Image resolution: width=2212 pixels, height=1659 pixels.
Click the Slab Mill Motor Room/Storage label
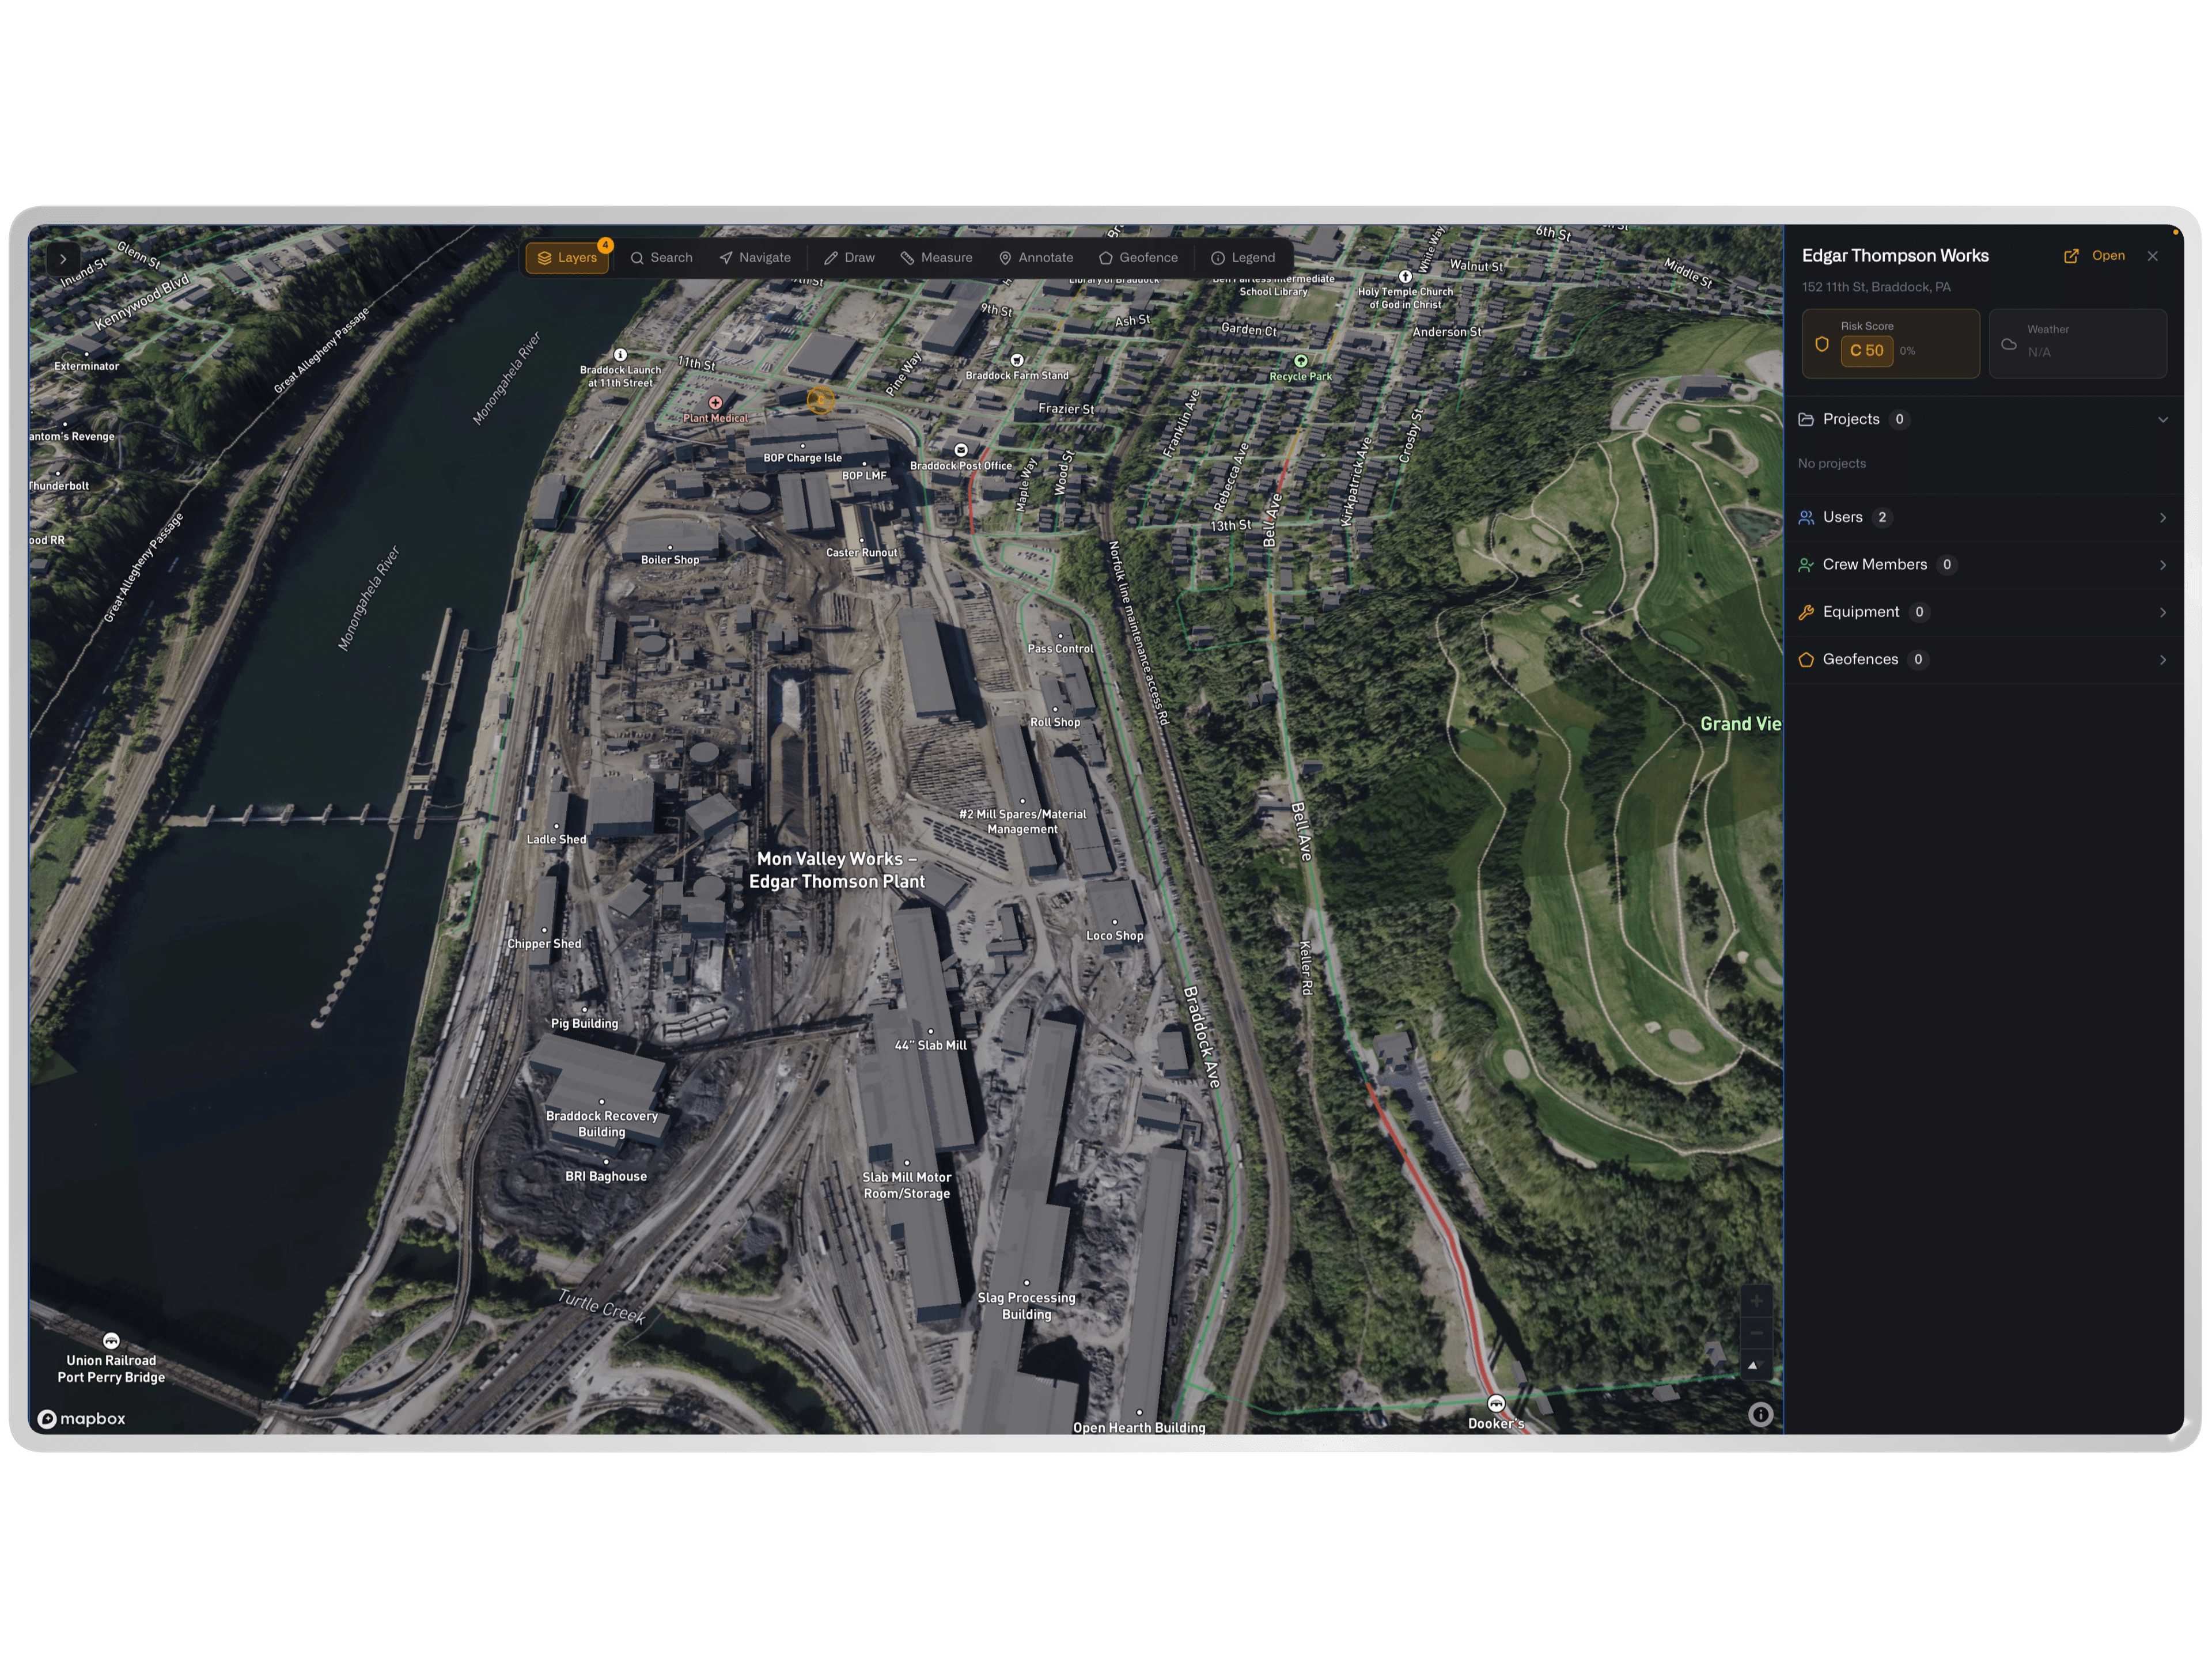click(x=907, y=1186)
